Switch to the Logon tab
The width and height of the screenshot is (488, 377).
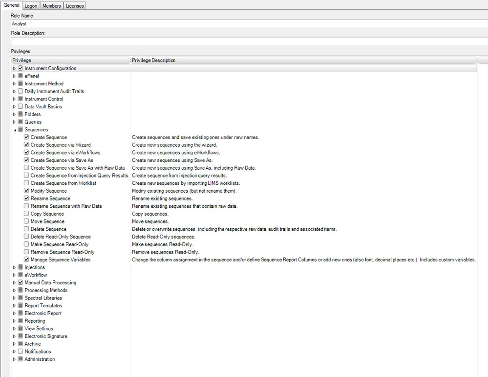pos(30,6)
